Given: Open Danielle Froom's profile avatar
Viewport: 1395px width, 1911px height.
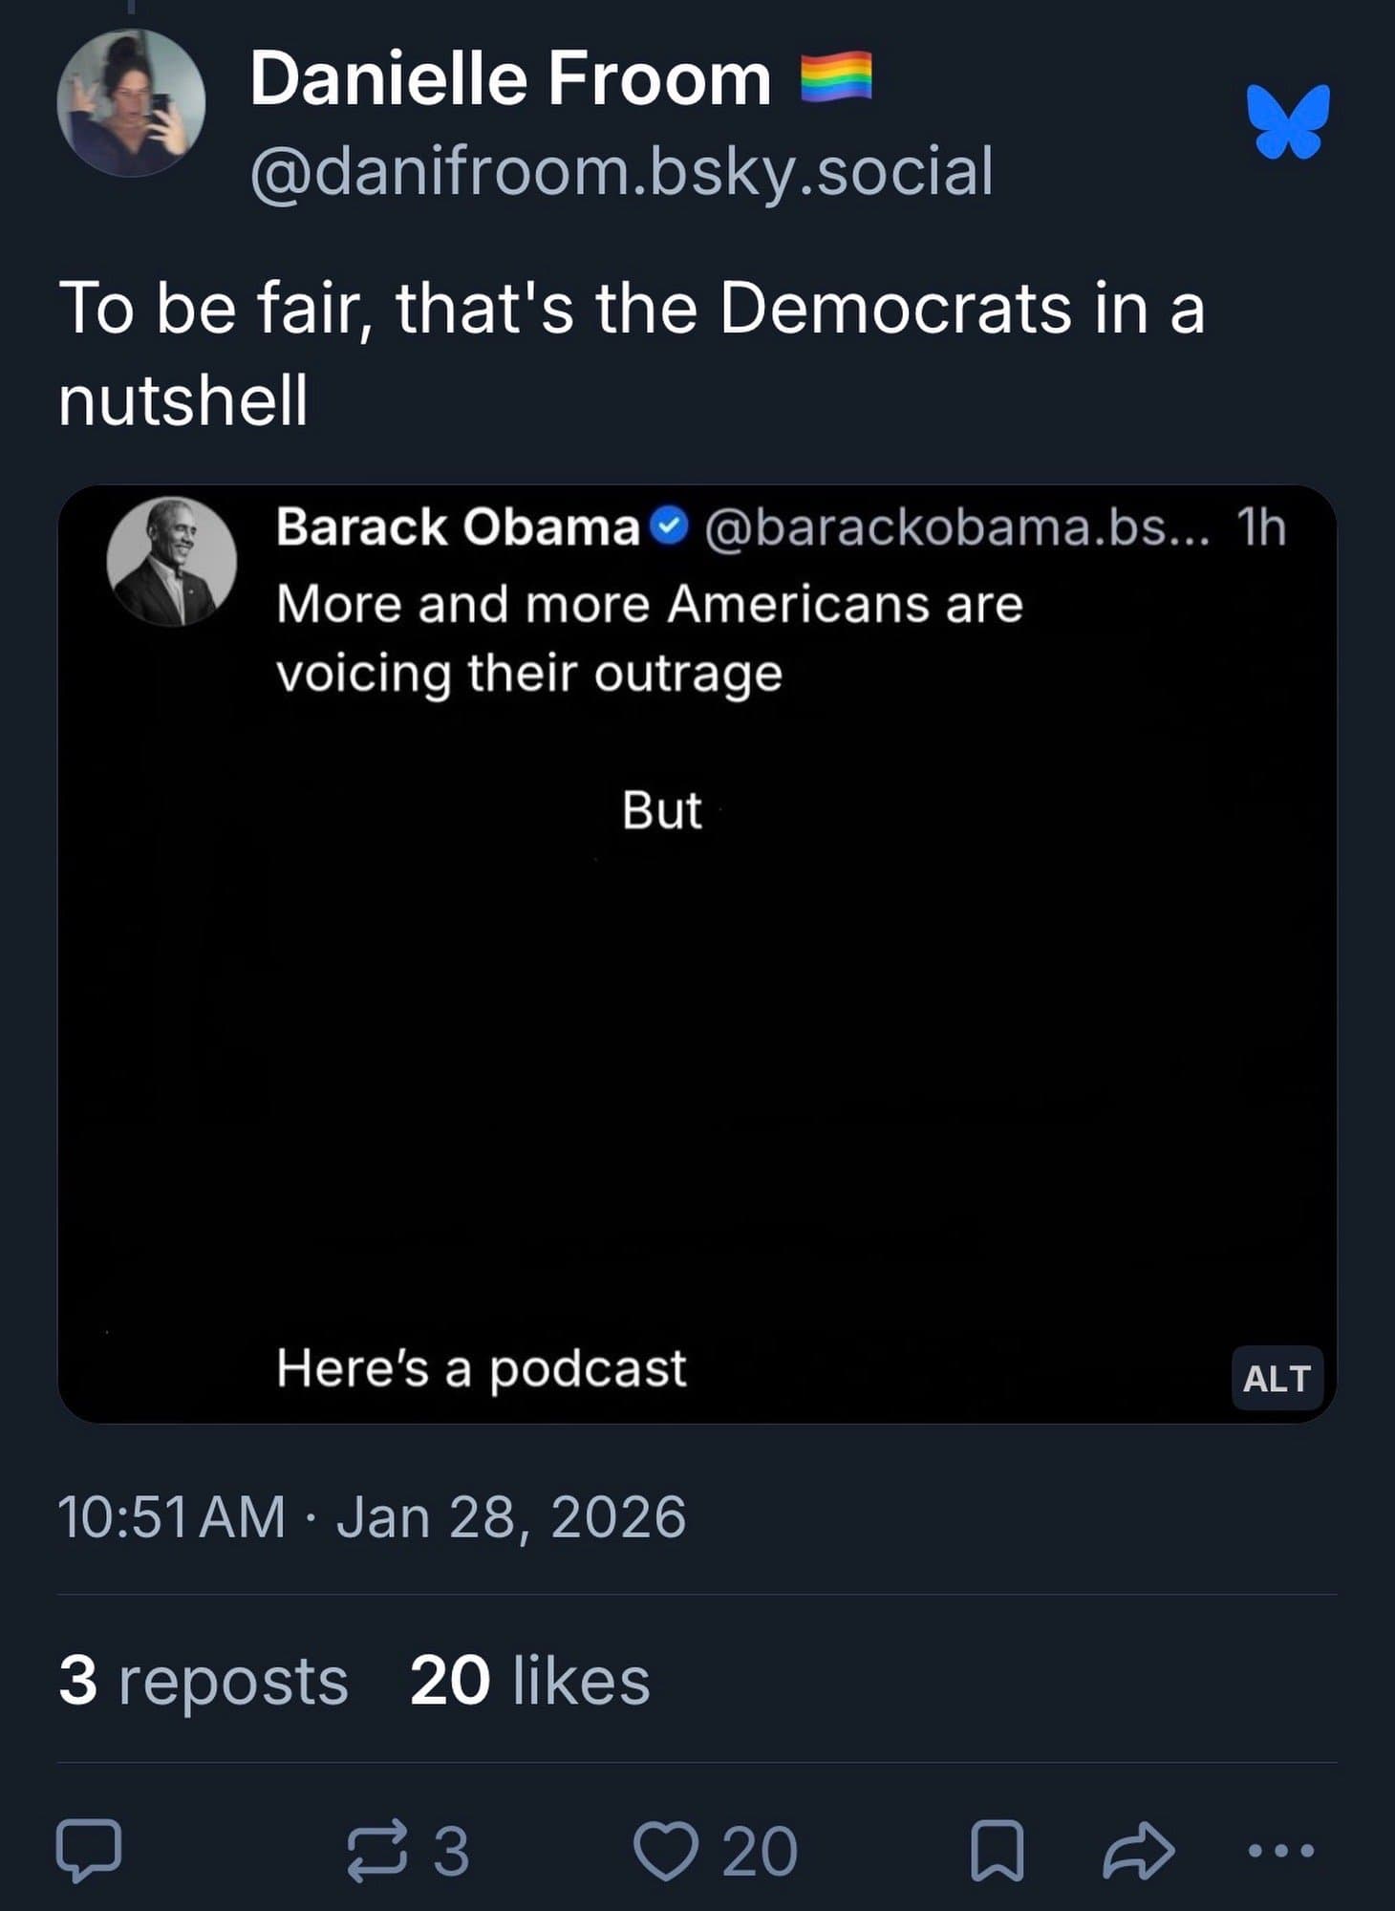Looking at the screenshot, I should 131,103.
